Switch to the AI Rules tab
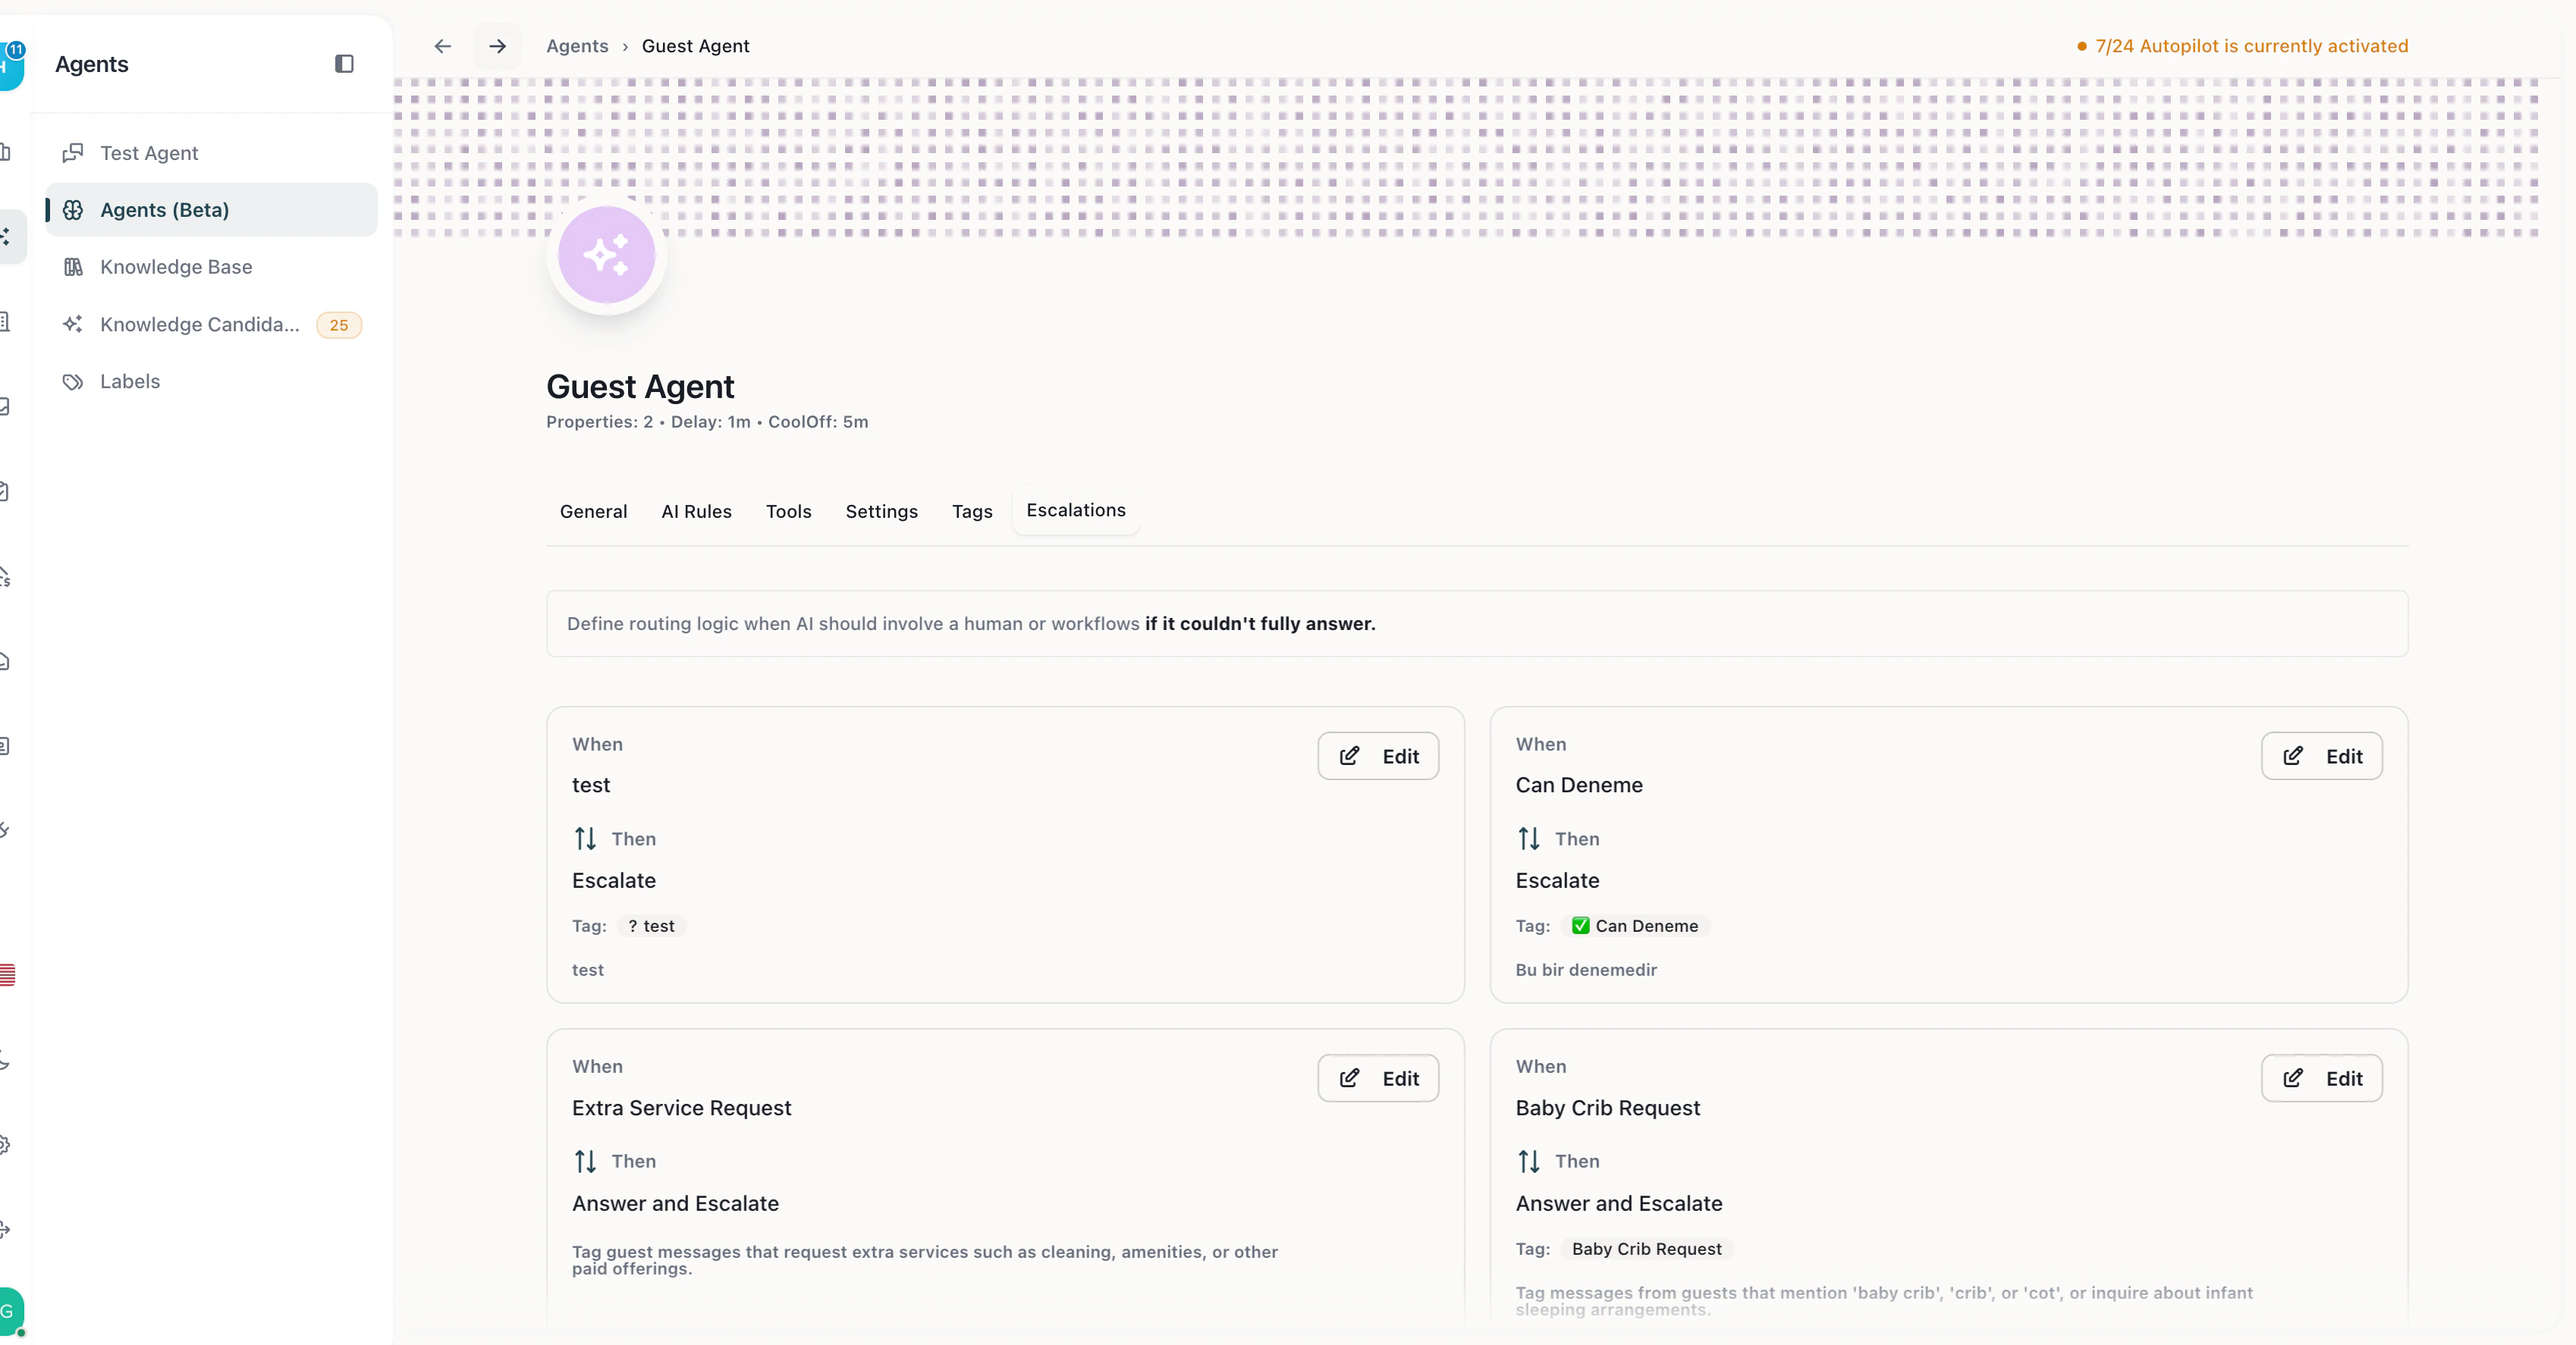Viewport: 2576px width, 1345px height. (x=696, y=512)
